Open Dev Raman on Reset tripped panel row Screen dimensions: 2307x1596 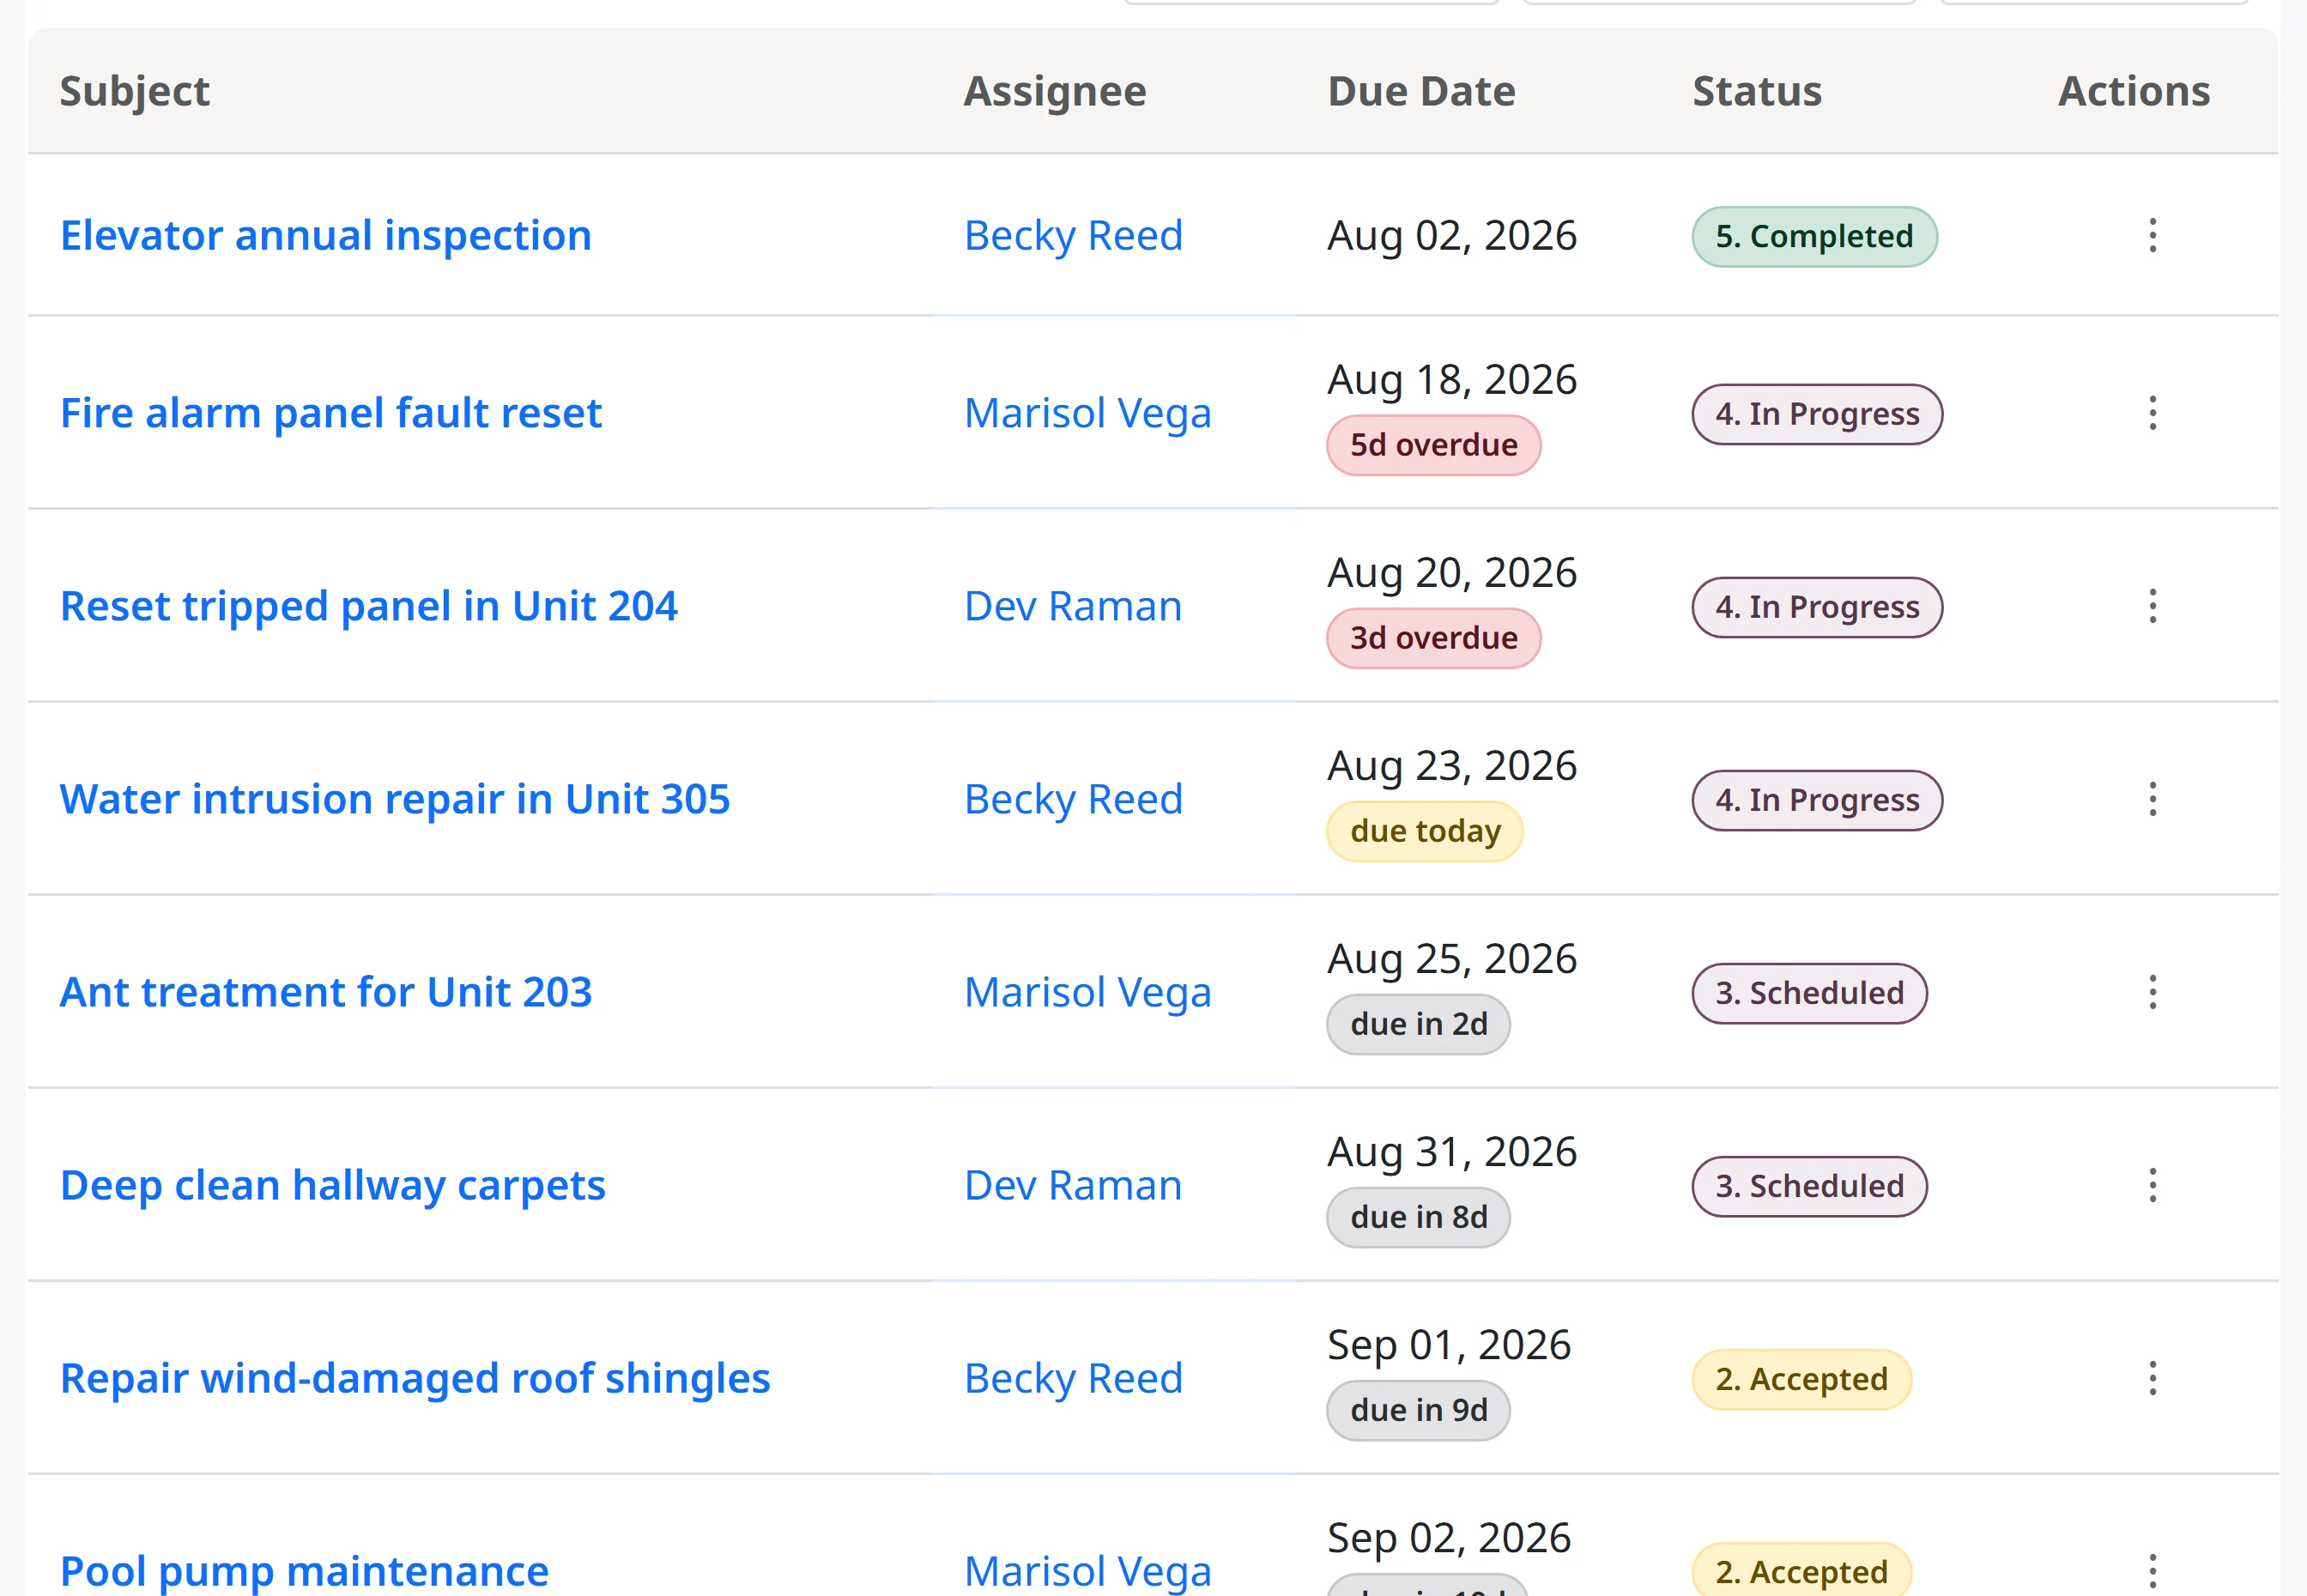1073,606
